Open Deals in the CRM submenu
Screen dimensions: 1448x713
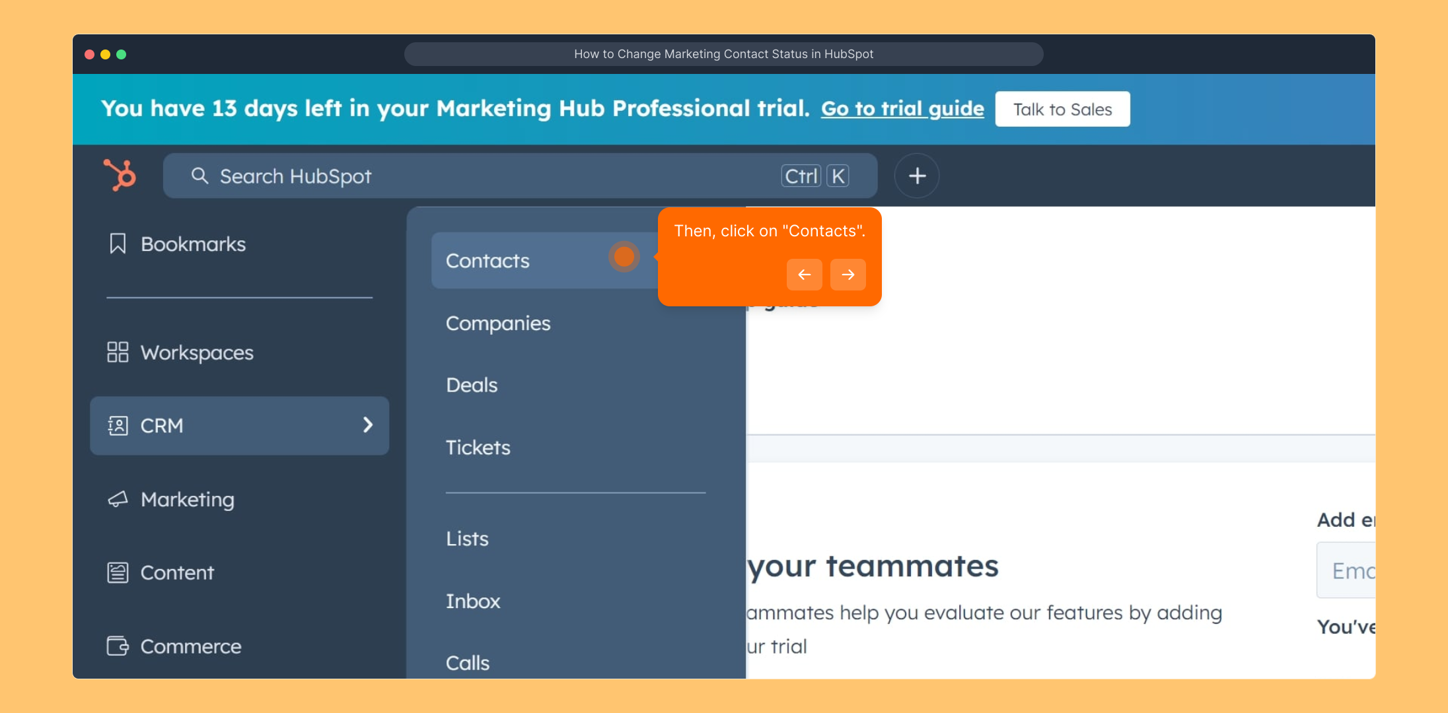point(472,385)
